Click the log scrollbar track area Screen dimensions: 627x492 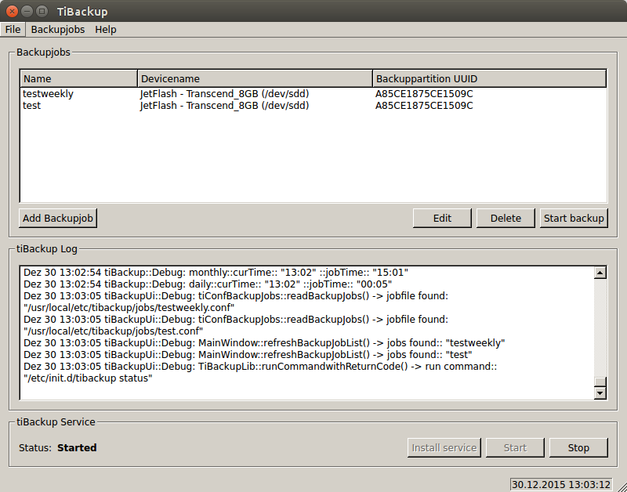600,327
